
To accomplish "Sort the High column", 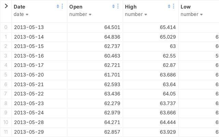I will pos(169,6).
